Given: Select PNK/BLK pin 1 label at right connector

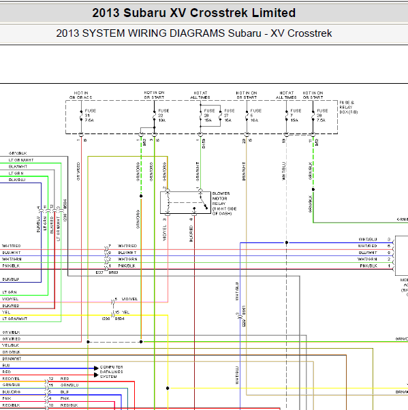Looking at the screenshot, I should pos(375,266).
